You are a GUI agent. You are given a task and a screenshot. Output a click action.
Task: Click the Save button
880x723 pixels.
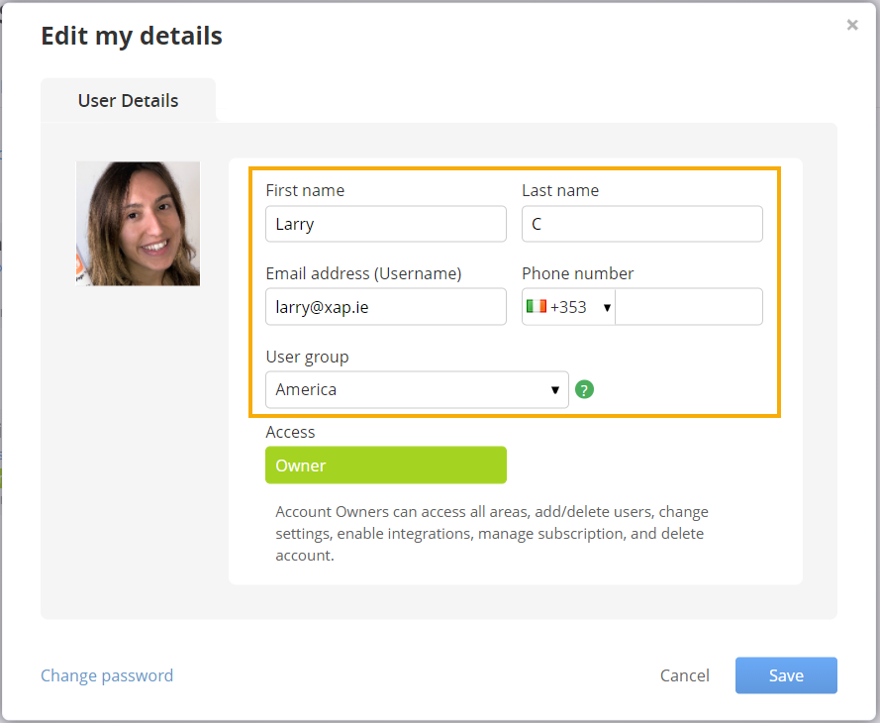point(786,675)
